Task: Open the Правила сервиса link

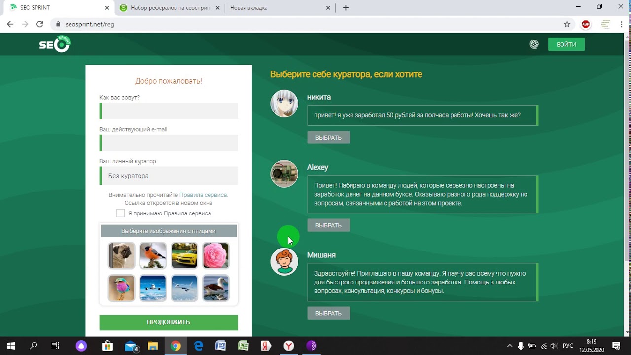Action: pos(204,195)
